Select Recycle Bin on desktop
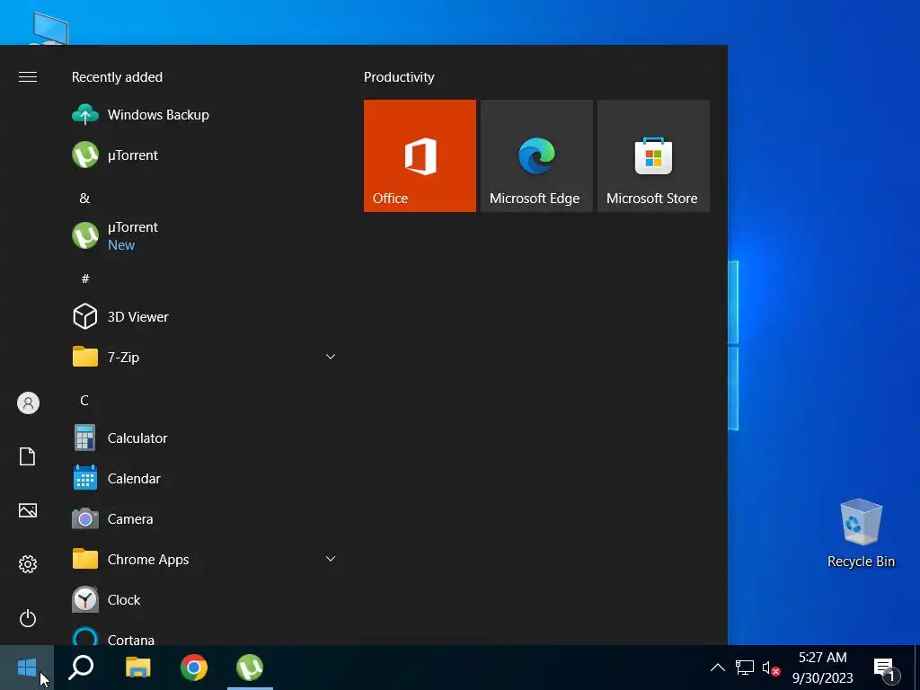Image resolution: width=920 pixels, height=690 pixels. tap(861, 533)
